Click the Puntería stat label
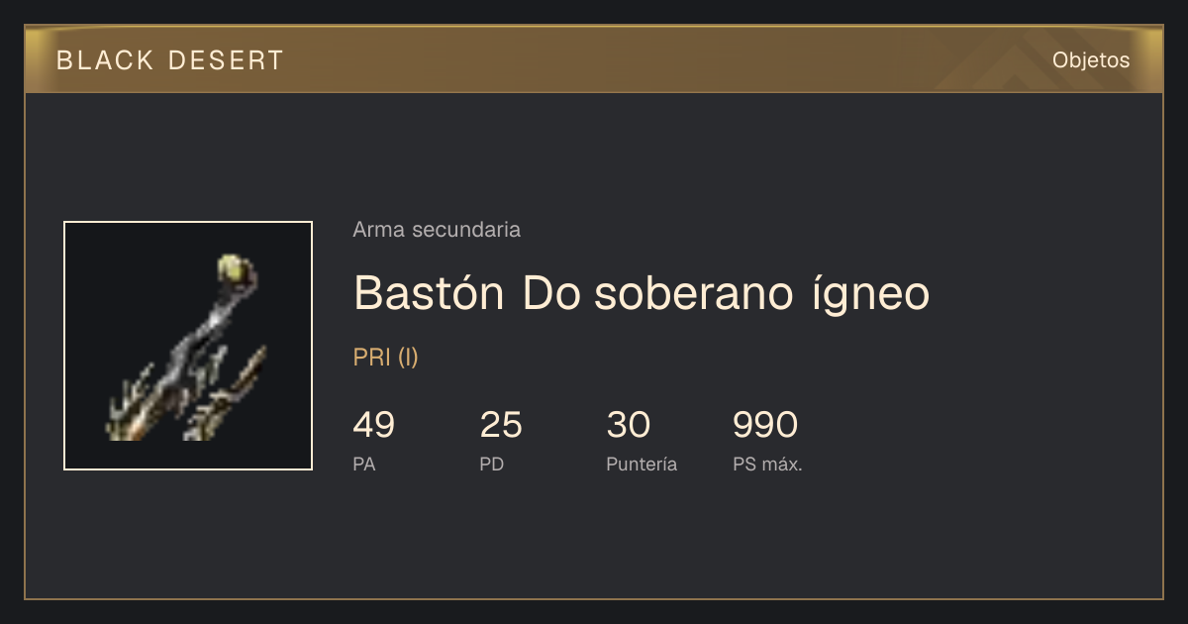 (642, 465)
